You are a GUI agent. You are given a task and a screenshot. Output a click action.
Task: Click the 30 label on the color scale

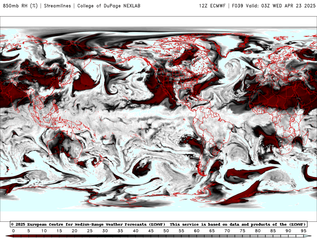point(105,231)
